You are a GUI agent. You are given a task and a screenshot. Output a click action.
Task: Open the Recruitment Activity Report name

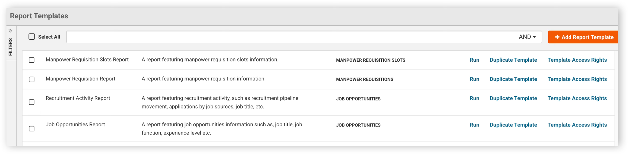point(78,98)
